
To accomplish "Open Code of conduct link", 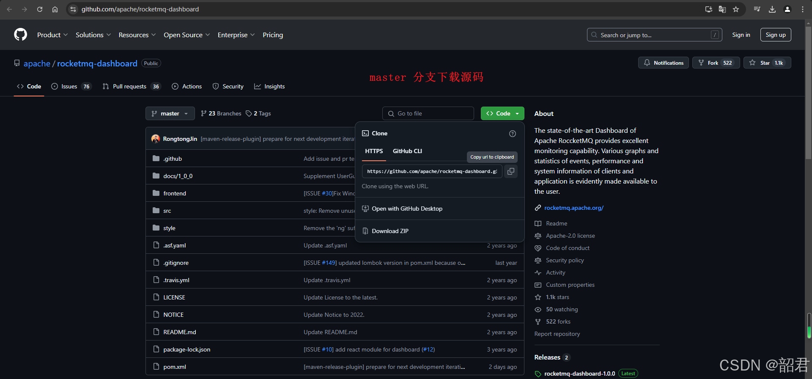I will pyautogui.click(x=567, y=248).
